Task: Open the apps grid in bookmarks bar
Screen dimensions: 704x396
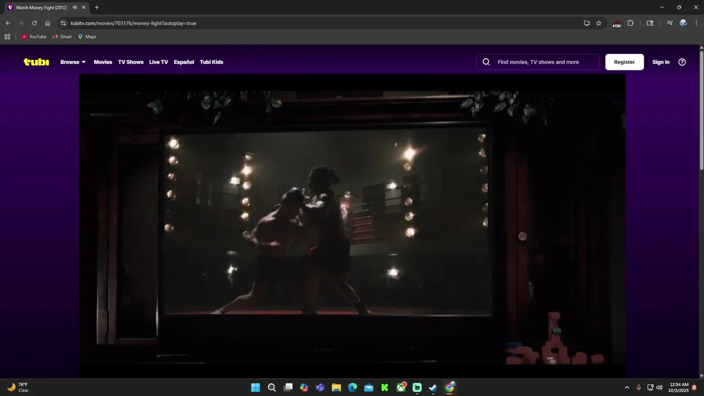Action: pyautogui.click(x=7, y=37)
